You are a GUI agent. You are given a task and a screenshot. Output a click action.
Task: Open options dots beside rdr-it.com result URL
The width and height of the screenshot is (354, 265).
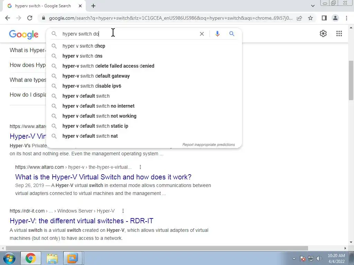(123, 211)
